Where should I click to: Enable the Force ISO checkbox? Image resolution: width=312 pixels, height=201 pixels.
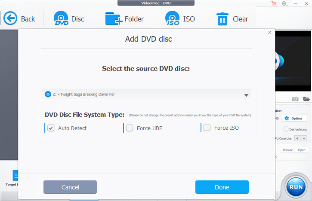click(x=207, y=128)
